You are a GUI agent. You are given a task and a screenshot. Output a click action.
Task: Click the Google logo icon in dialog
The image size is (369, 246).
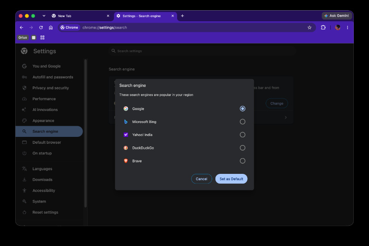tap(126, 109)
